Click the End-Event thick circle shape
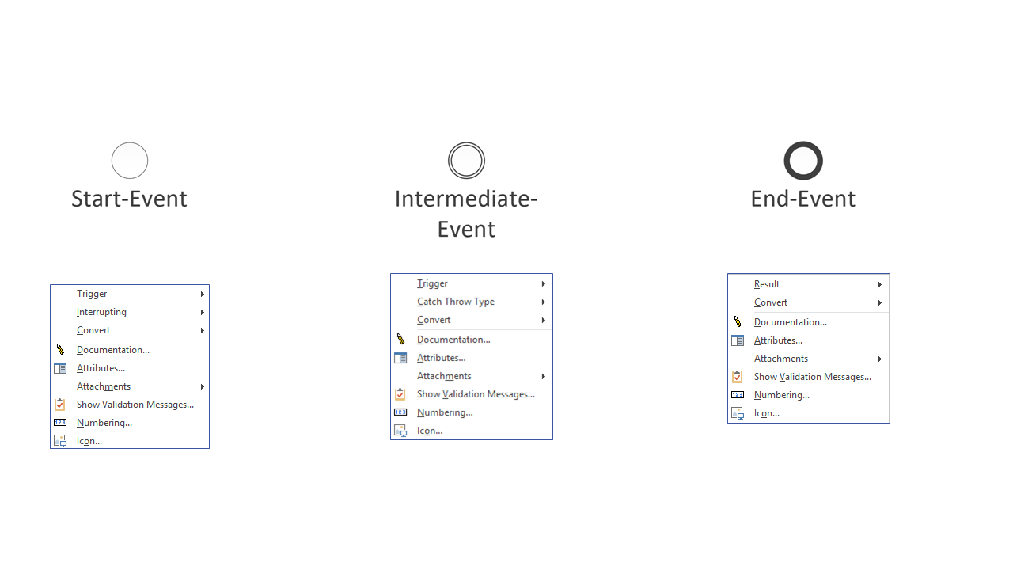 [803, 161]
